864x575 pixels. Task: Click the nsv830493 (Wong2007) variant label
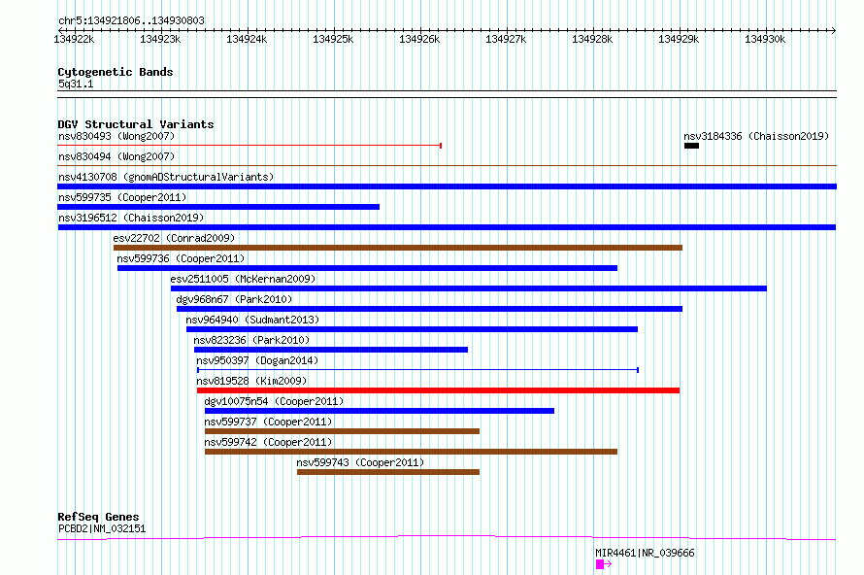(x=116, y=136)
